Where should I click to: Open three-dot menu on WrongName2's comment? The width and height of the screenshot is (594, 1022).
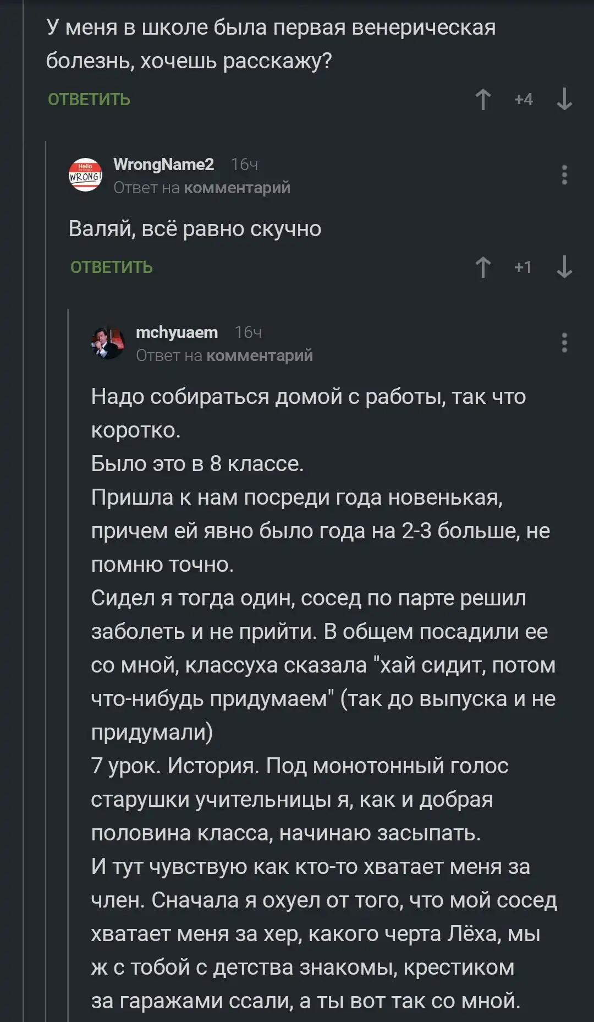tap(564, 175)
